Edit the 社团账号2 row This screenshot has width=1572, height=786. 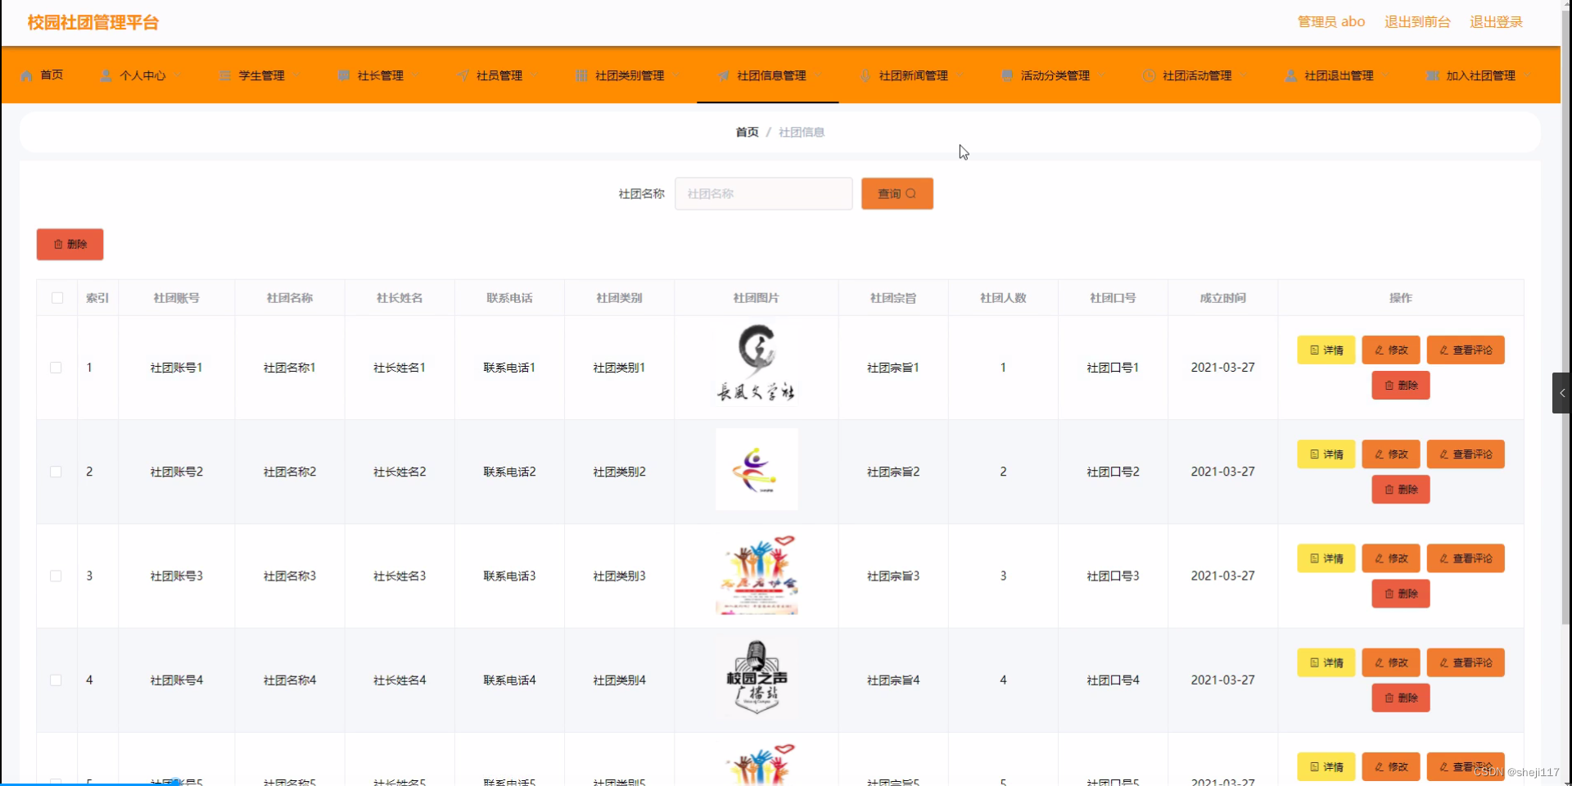pyautogui.click(x=1391, y=454)
